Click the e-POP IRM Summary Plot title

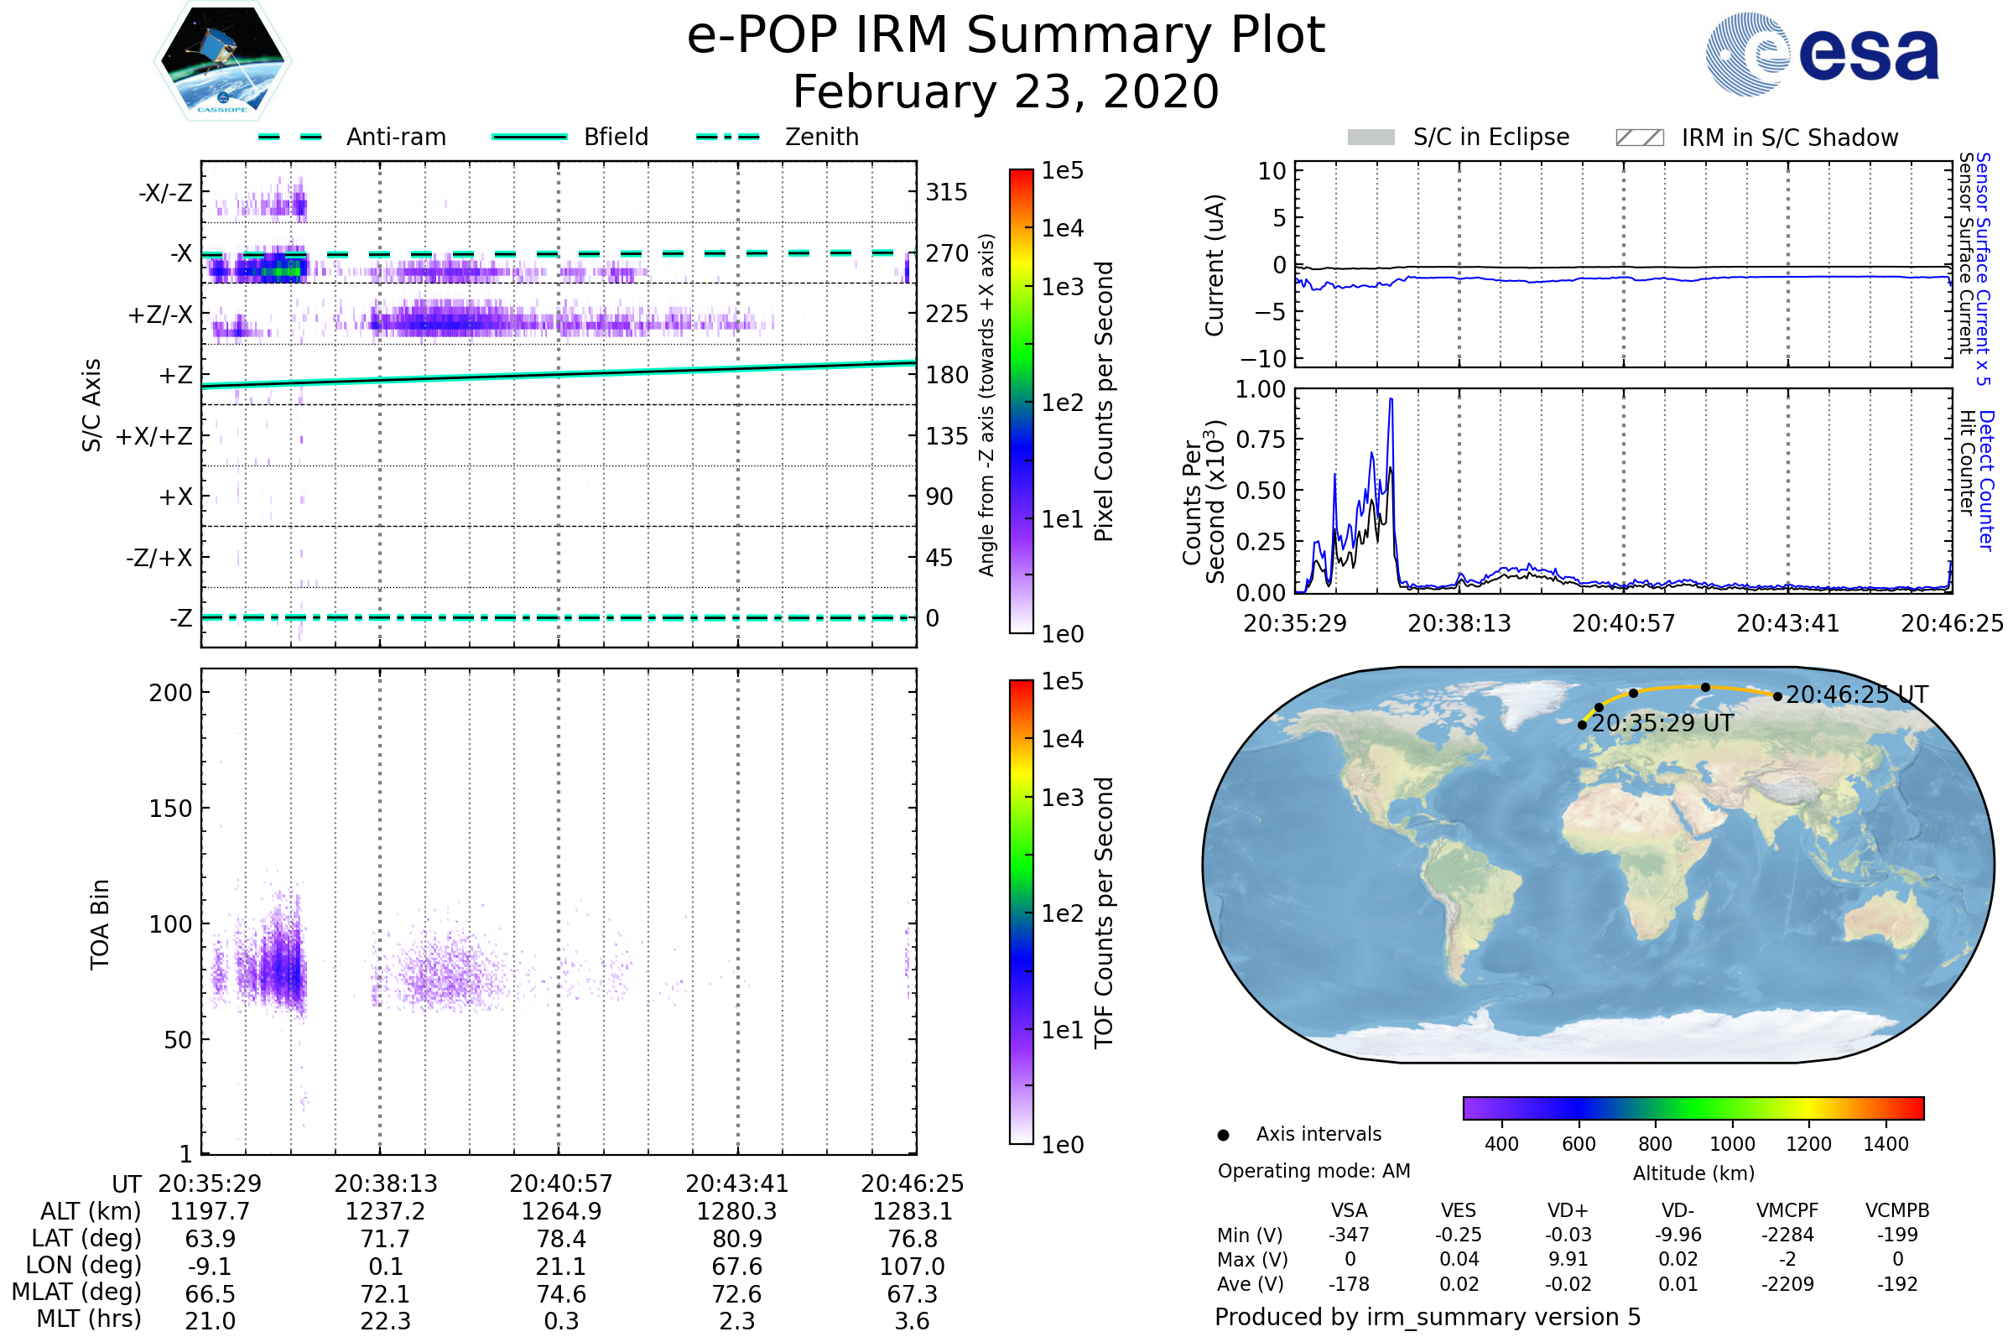click(x=1006, y=36)
